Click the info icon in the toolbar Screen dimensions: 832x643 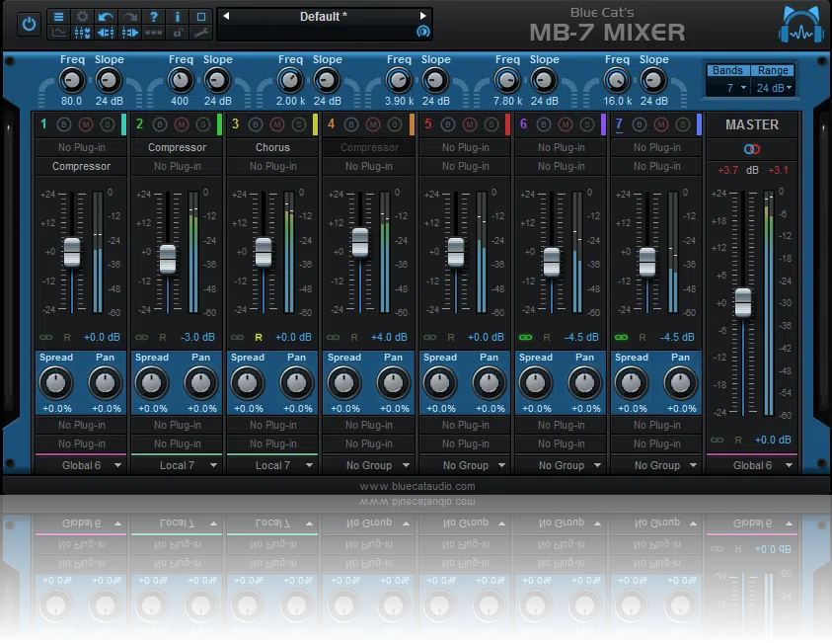pyautogui.click(x=178, y=17)
